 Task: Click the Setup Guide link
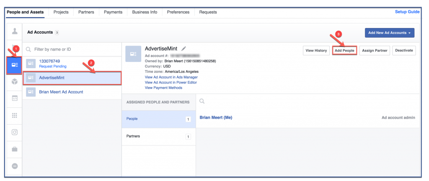[x=407, y=12]
